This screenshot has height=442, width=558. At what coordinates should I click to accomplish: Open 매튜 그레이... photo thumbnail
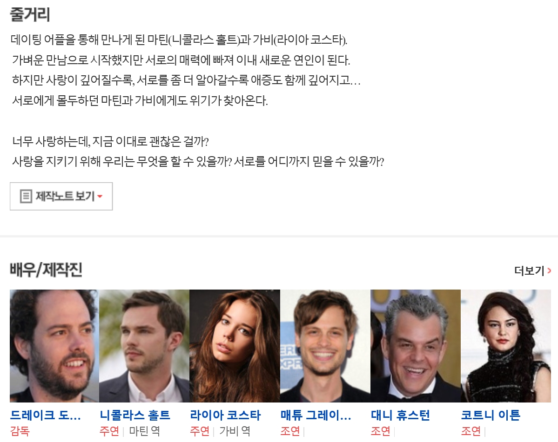coord(325,346)
